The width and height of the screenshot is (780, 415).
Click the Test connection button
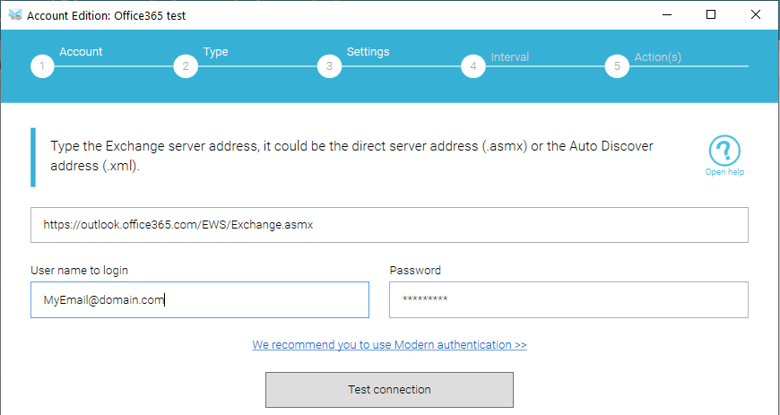(389, 390)
